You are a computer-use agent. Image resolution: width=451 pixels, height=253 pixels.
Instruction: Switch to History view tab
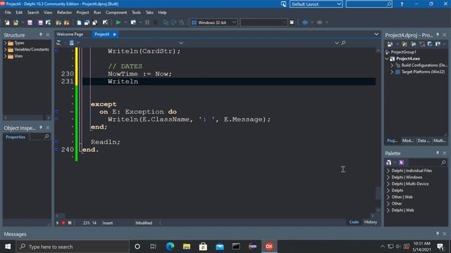click(371, 222)
